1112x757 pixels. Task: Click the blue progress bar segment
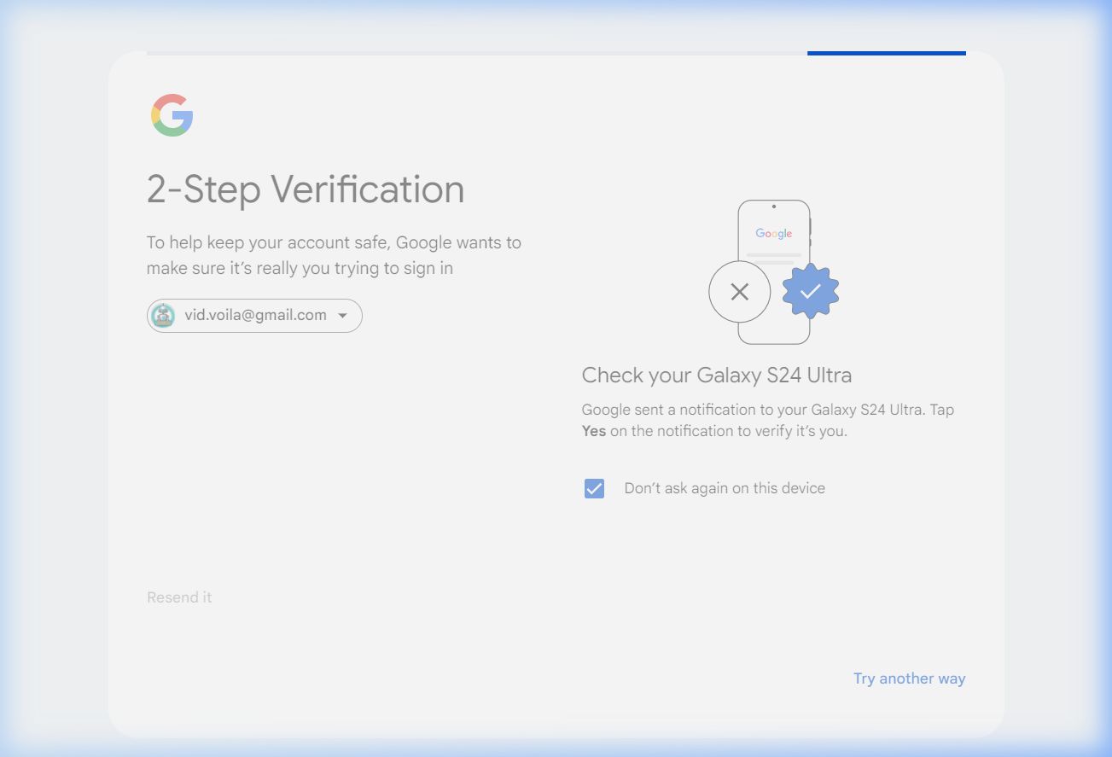[886, 53]
